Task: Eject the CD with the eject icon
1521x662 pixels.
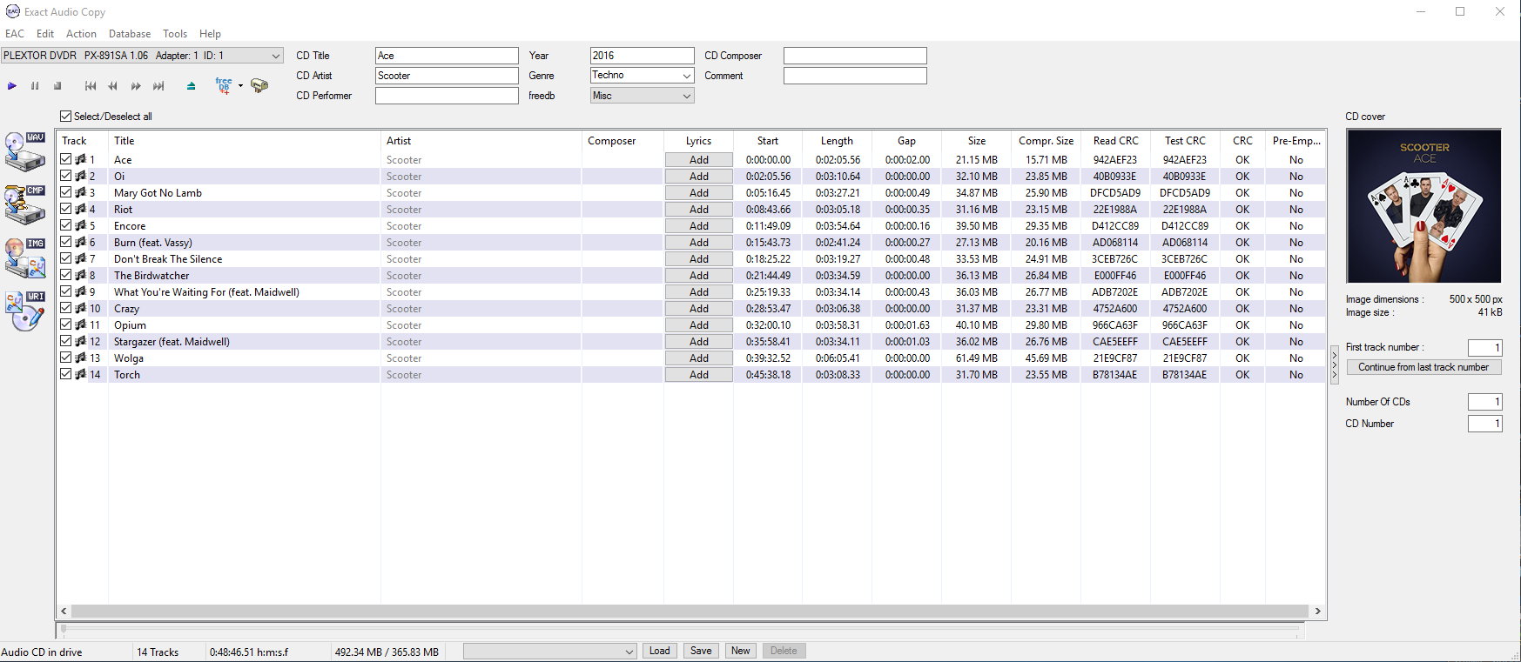Action: [x=192, y=86]
